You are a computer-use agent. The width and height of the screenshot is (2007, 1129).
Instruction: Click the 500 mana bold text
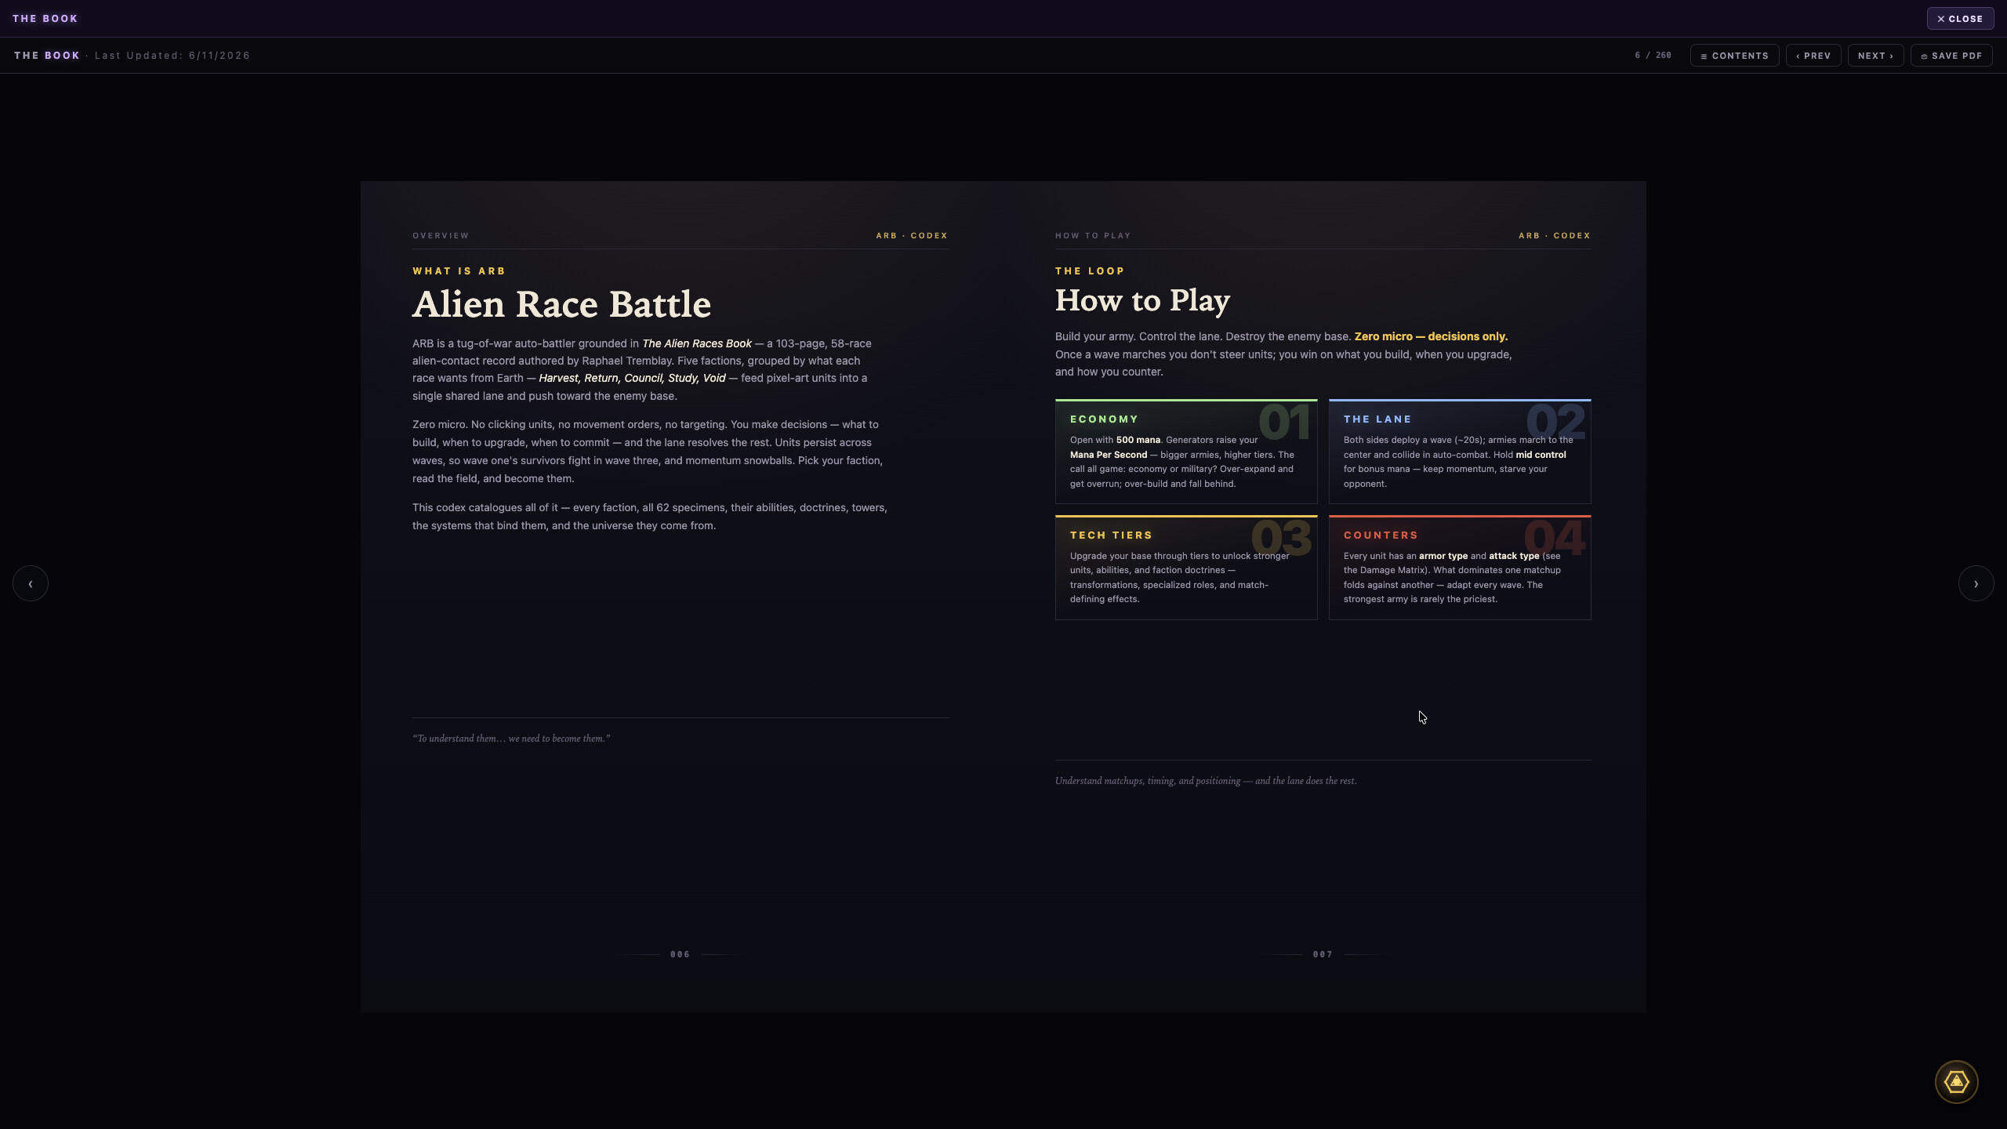click(x=1138, y=440)
